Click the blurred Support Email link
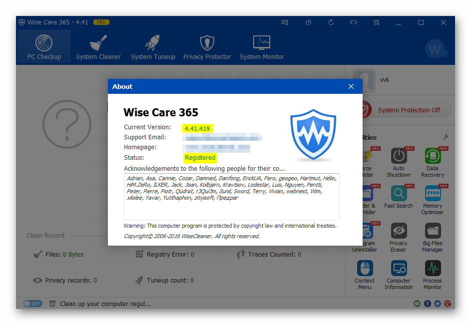This screenshot has height=325, width=471. tap(222, 137)
